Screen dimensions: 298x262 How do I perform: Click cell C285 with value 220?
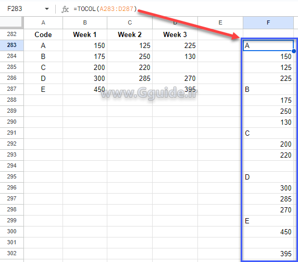point(130,67)
